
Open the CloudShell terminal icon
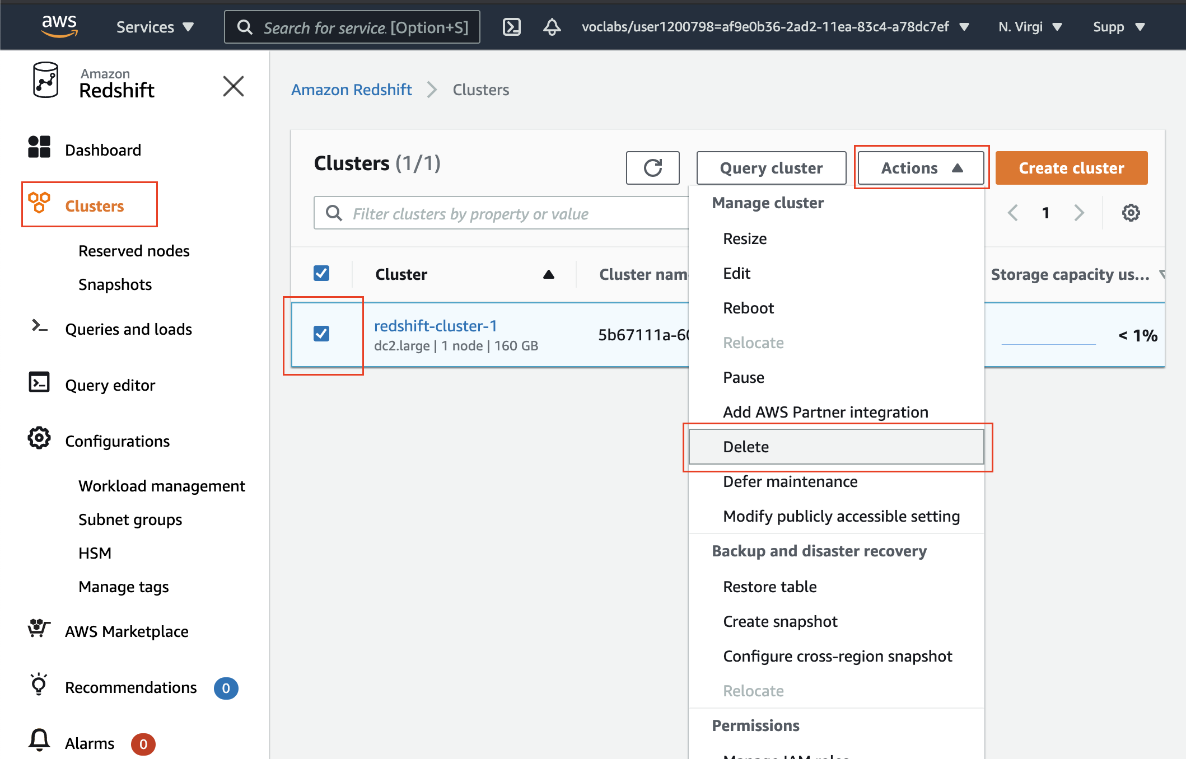[511, 27]
